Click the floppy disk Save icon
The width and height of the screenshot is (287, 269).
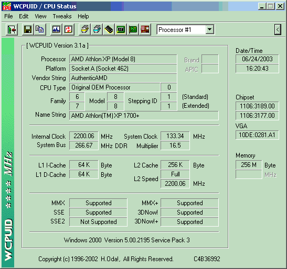click(28, 29)
